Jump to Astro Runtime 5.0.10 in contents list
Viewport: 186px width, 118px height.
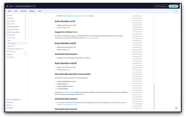[x=137, y=27]
